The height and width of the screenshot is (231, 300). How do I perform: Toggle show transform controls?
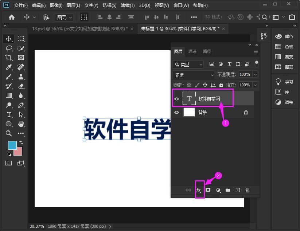(84, 17)
